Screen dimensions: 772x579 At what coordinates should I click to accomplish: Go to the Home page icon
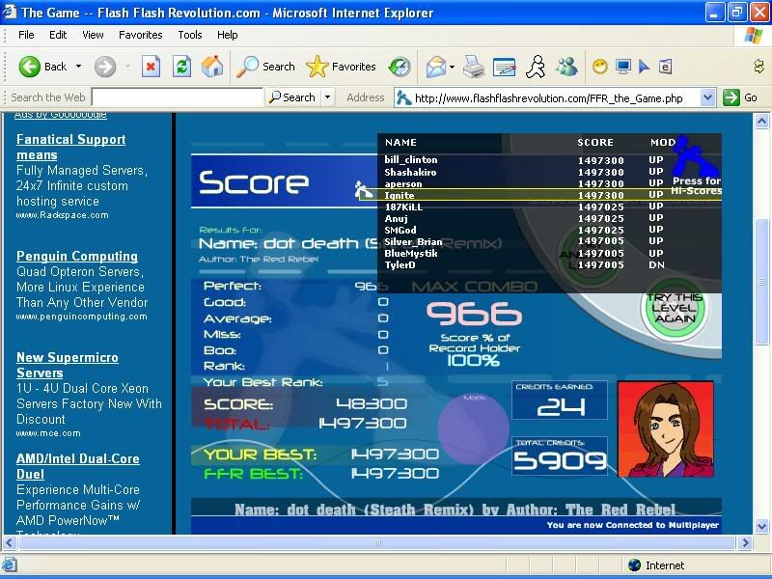[212, 67]
